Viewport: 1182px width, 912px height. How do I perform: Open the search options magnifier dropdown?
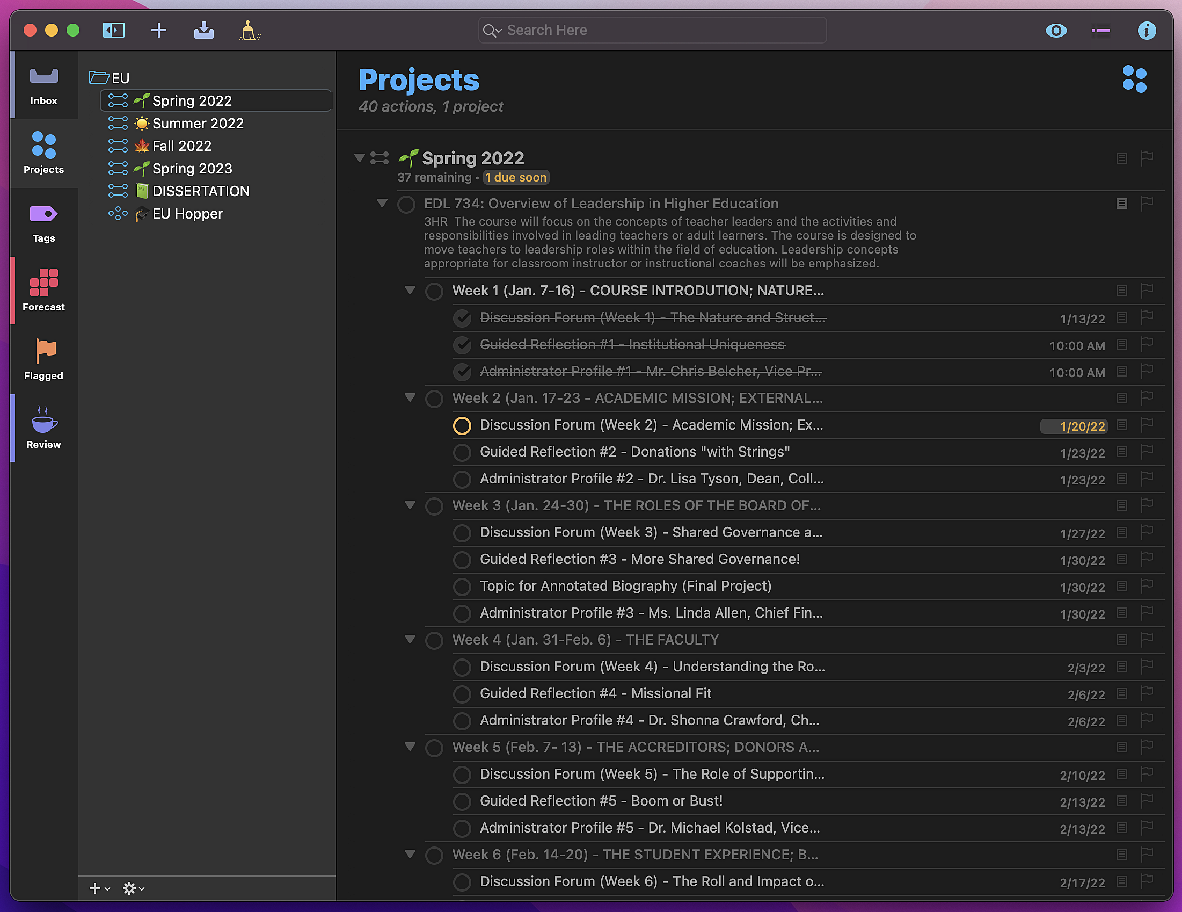click(492, 30)
